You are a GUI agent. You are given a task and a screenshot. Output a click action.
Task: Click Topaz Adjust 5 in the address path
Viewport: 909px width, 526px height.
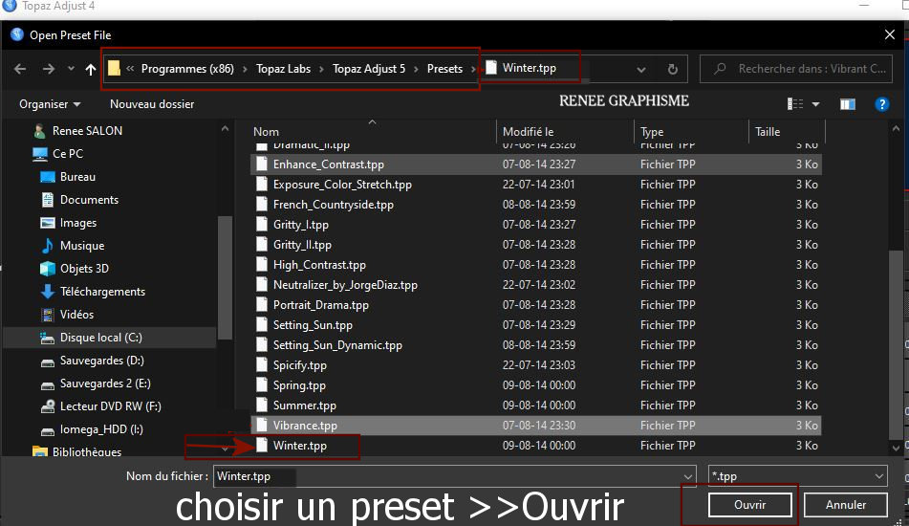coord(369,69)
